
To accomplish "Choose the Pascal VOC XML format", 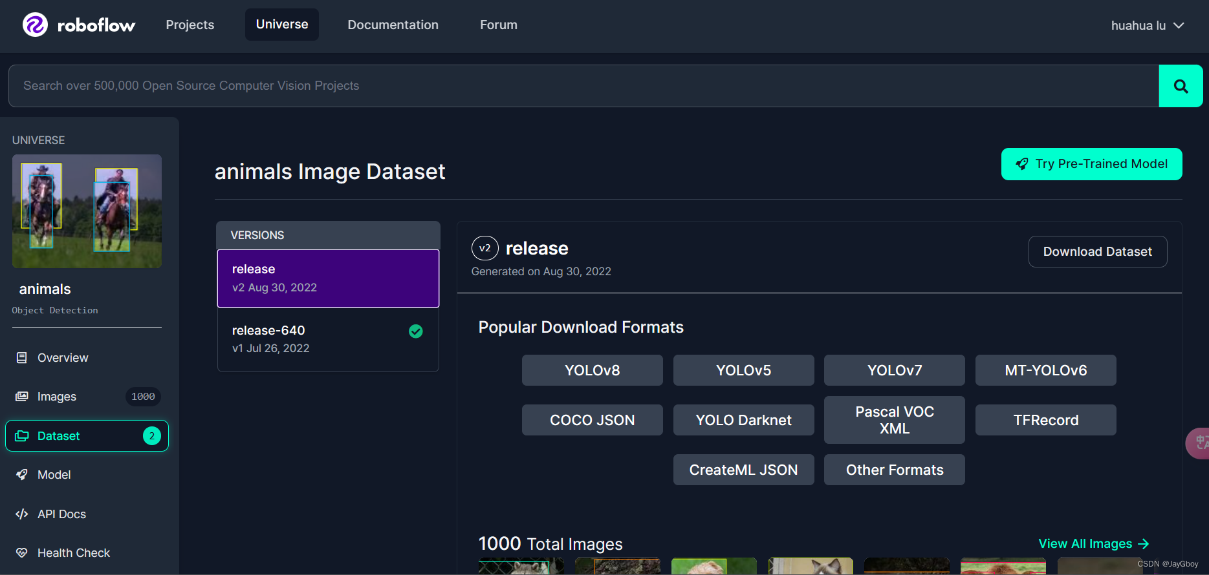I will [x=895, y=420].
